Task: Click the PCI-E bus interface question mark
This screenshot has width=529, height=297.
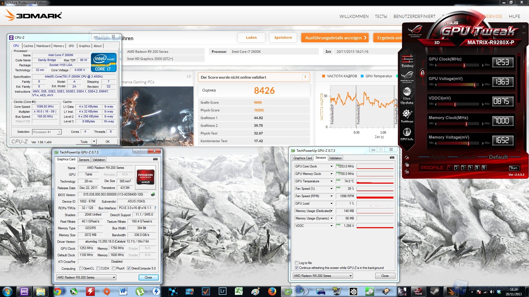Action: point(155,208)
